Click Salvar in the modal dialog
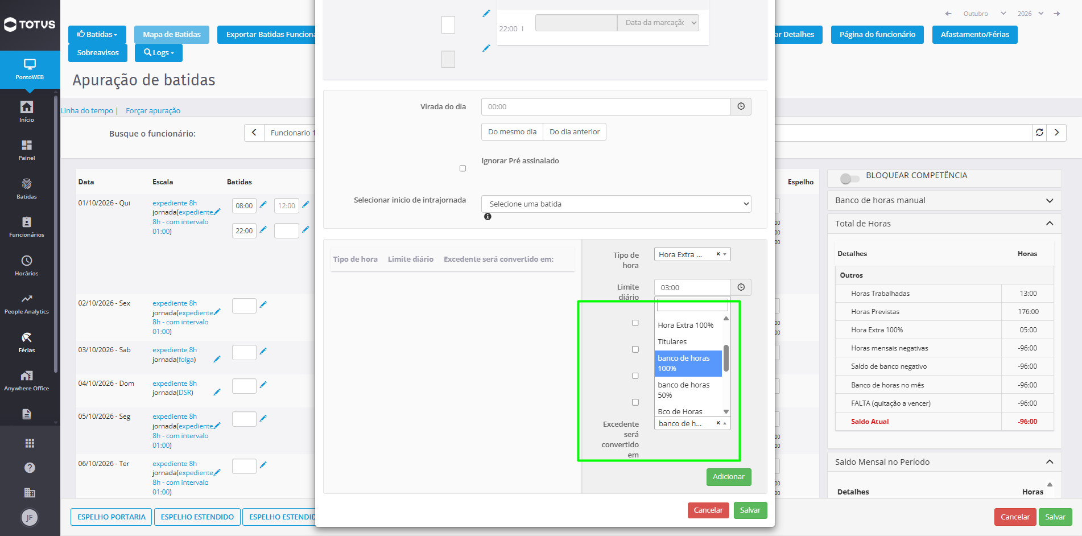This screenshot has height=536, width=1082. coord(750,510)
